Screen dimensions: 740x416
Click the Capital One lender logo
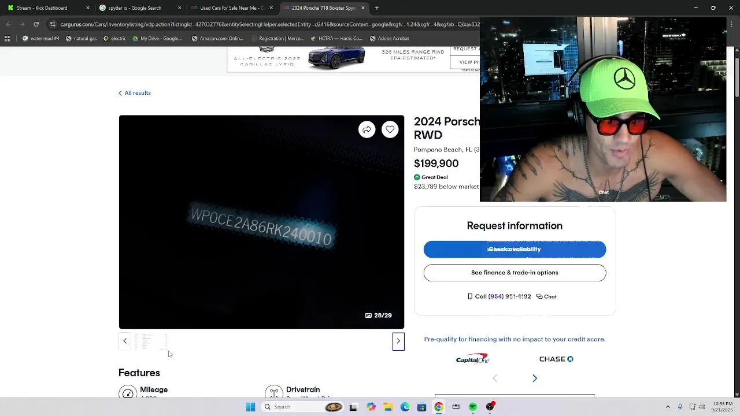pyautogui.click(x=472, y=359)
